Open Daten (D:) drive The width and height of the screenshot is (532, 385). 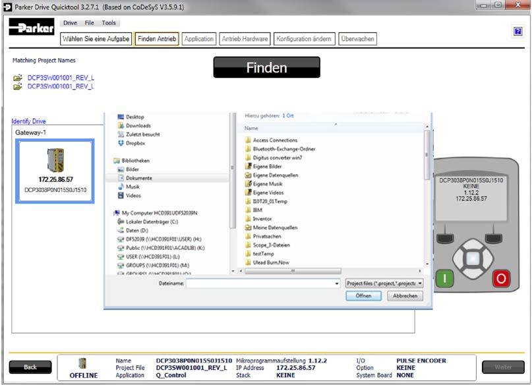pyautogui.click(x=133, y=230)
